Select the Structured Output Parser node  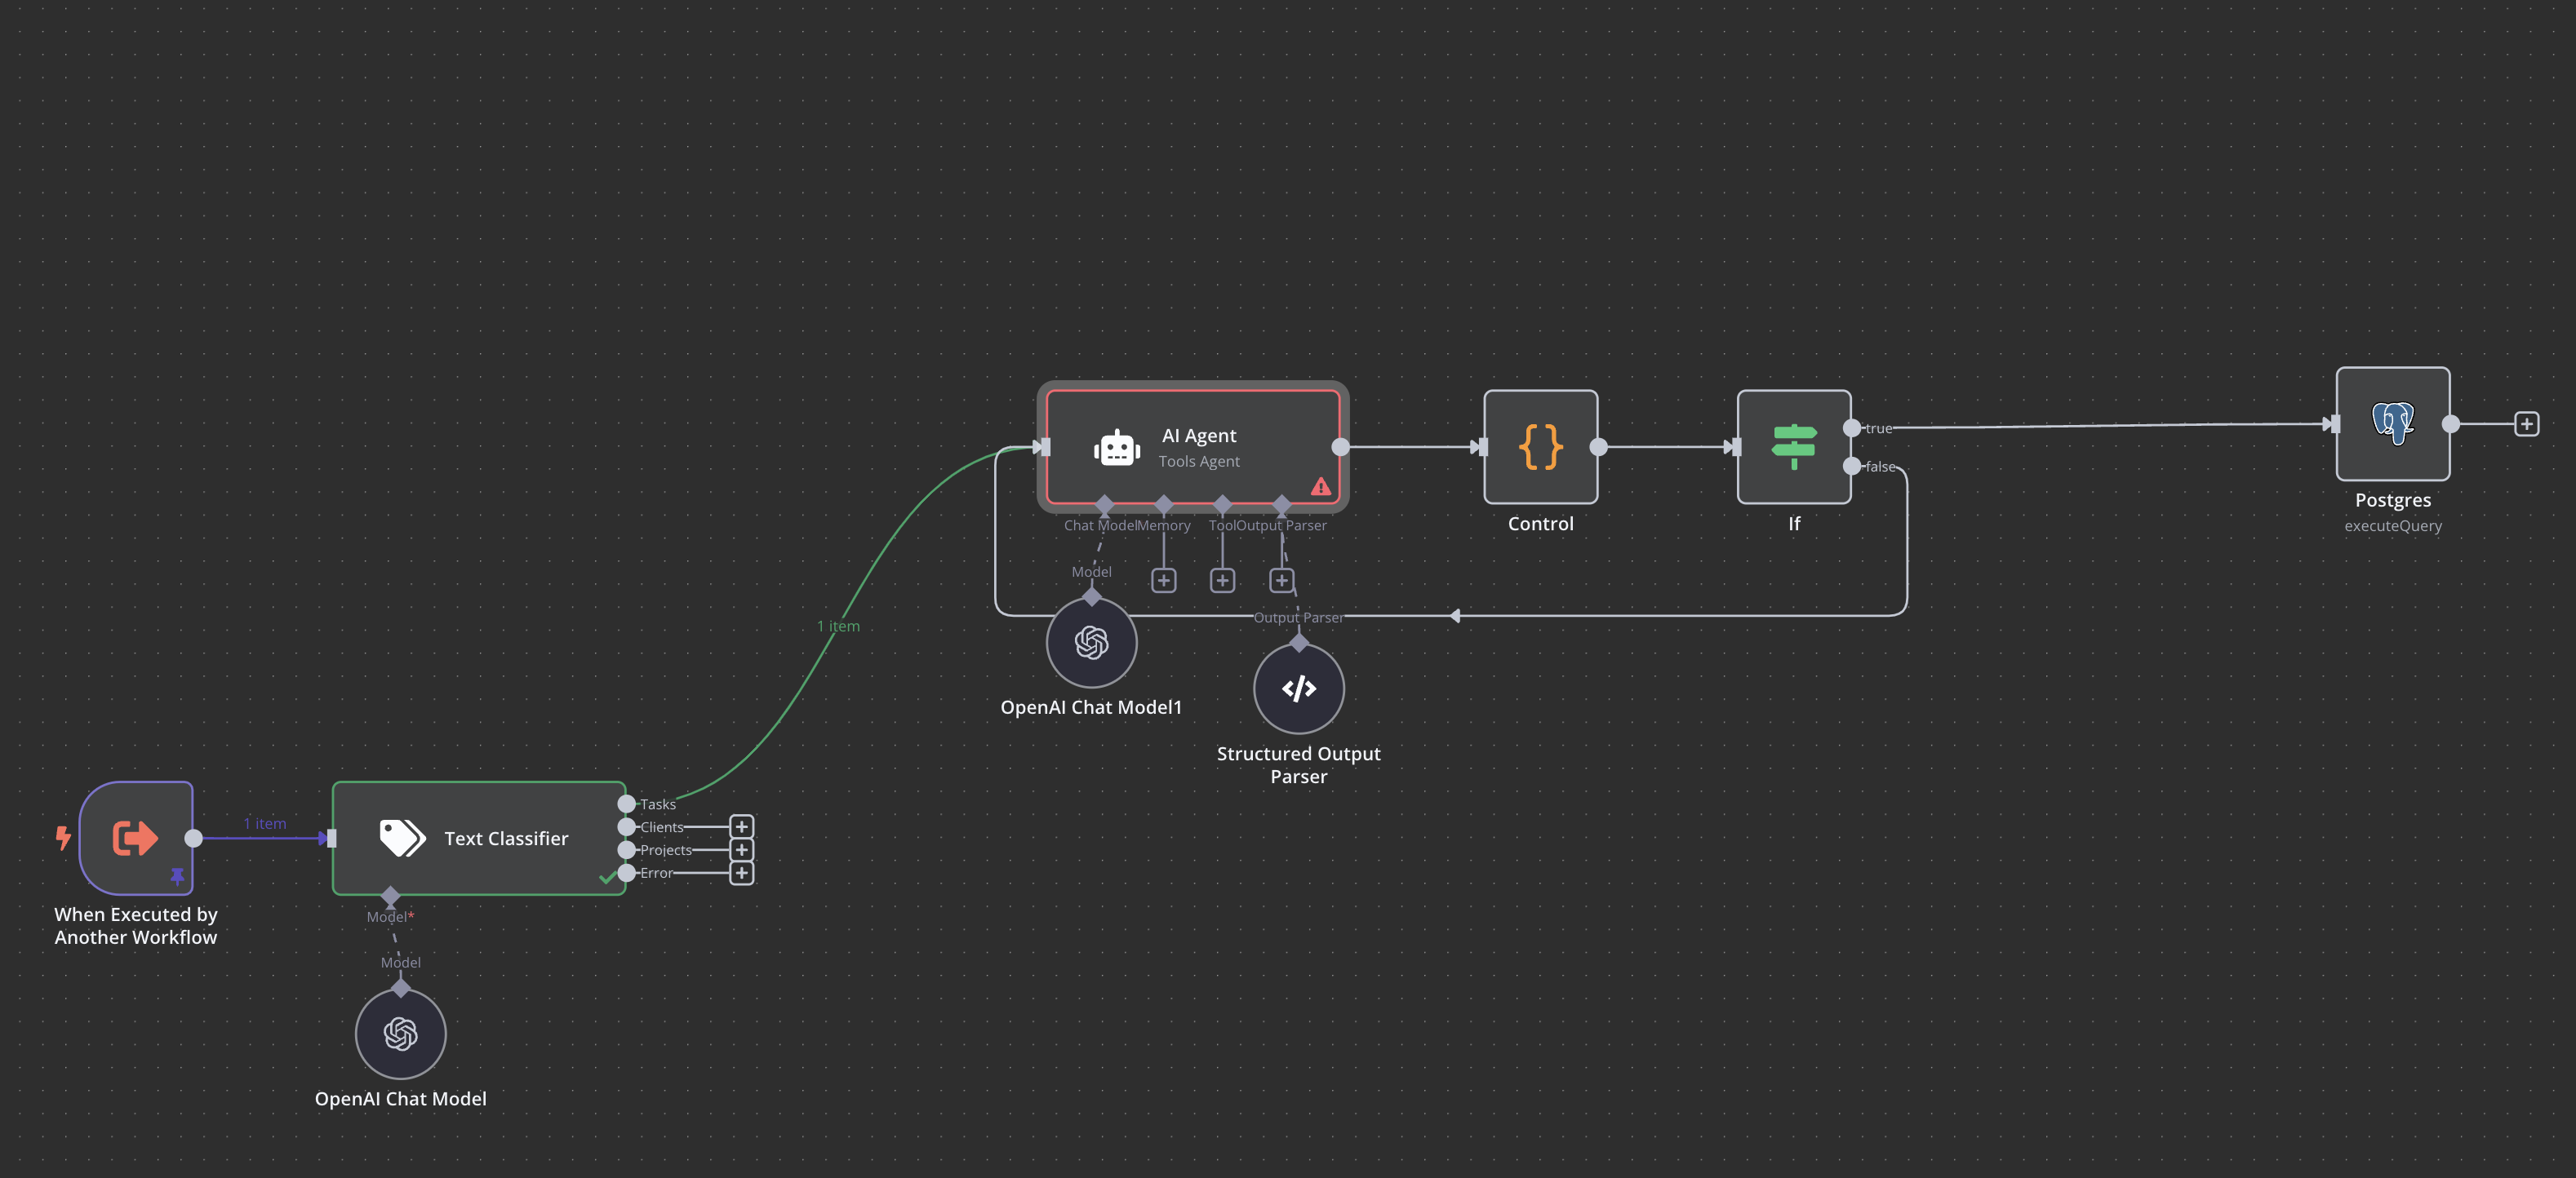click(1298, 689)
